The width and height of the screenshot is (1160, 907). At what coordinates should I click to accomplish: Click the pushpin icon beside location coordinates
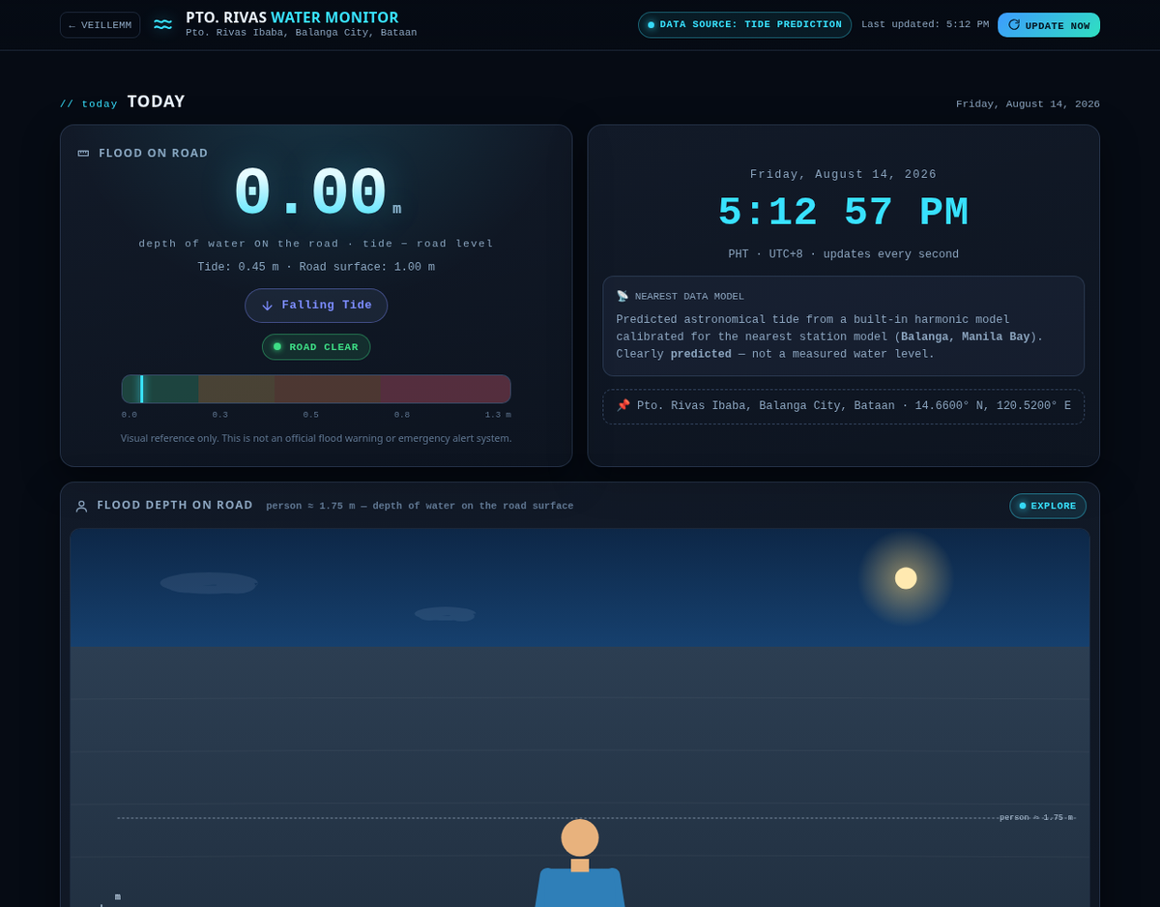(x=623, y=405)
